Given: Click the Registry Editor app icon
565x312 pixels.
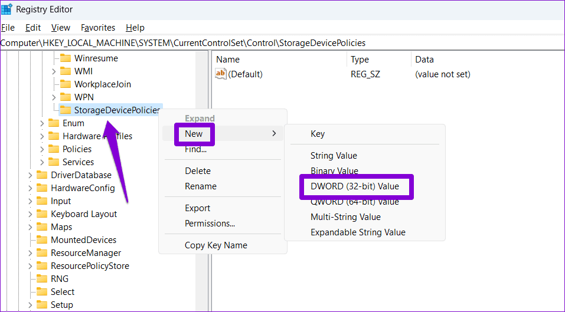Looking at the screenshot, I should pos(7,9).
